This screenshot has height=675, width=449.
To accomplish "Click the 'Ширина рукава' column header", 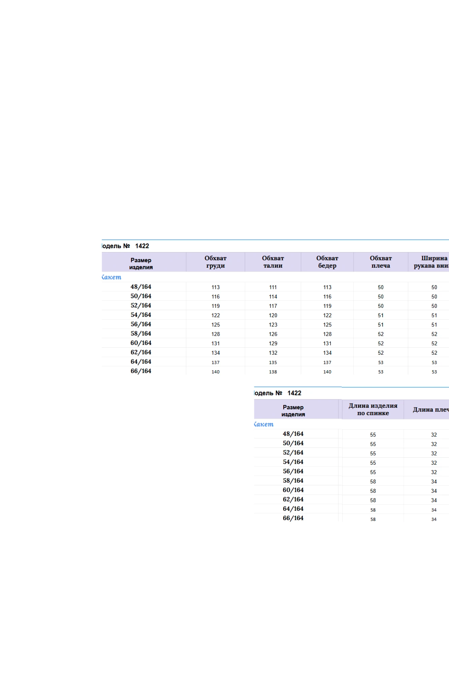I will coord(431,262).
